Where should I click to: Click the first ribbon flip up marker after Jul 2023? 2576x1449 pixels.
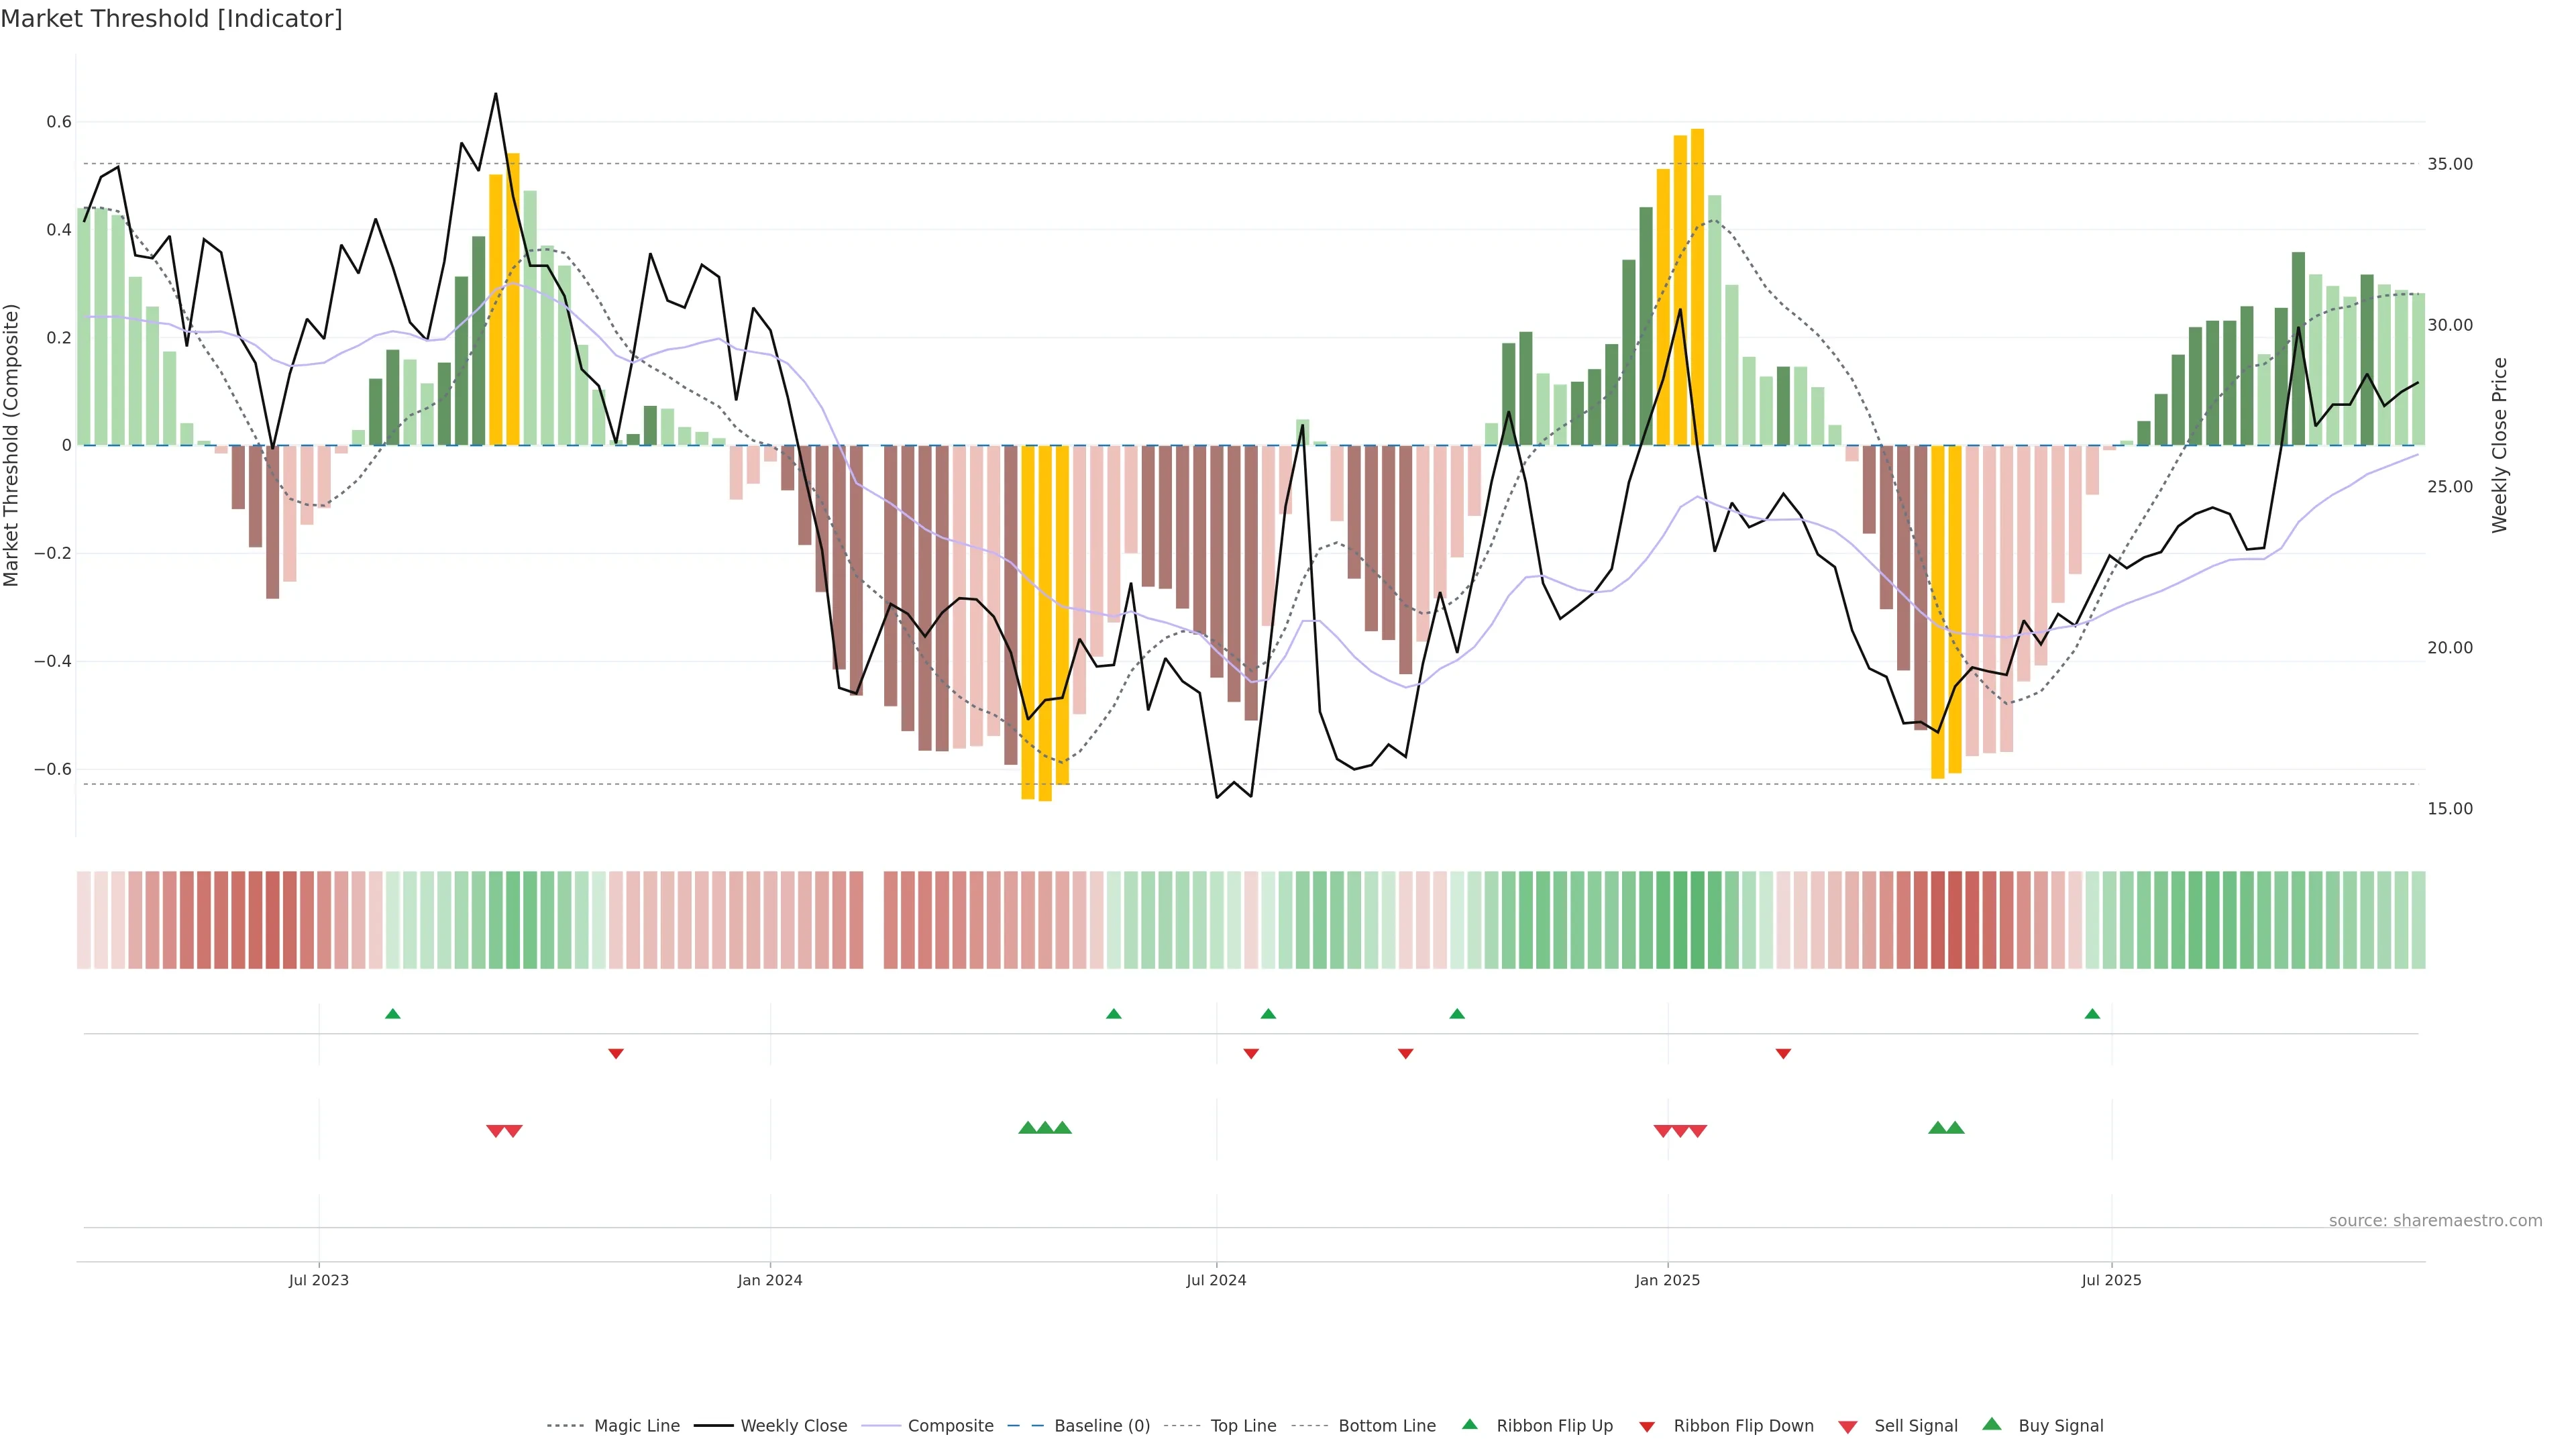[x=393, y=1014]
